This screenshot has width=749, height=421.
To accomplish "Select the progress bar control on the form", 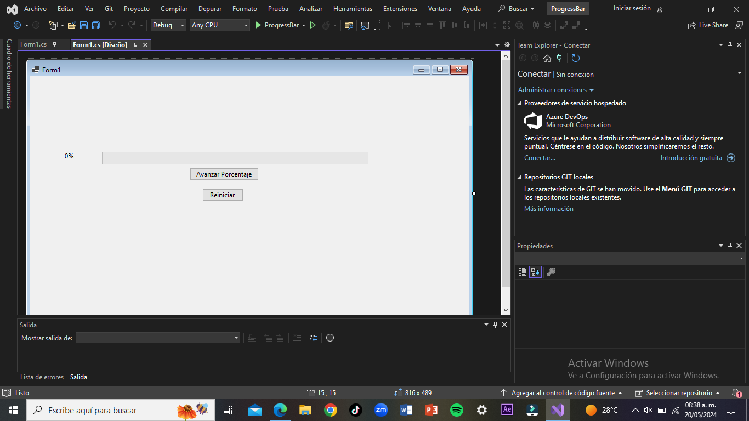I will [235, 158].
